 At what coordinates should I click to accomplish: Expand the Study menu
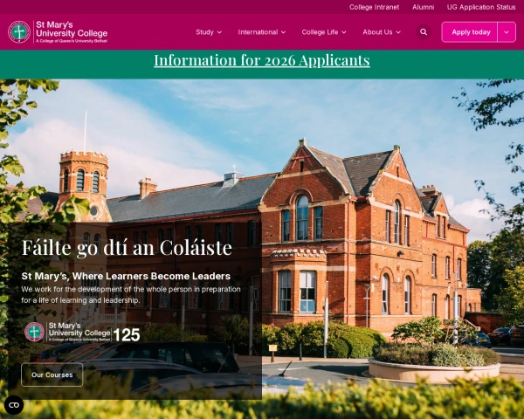(209, 32)
